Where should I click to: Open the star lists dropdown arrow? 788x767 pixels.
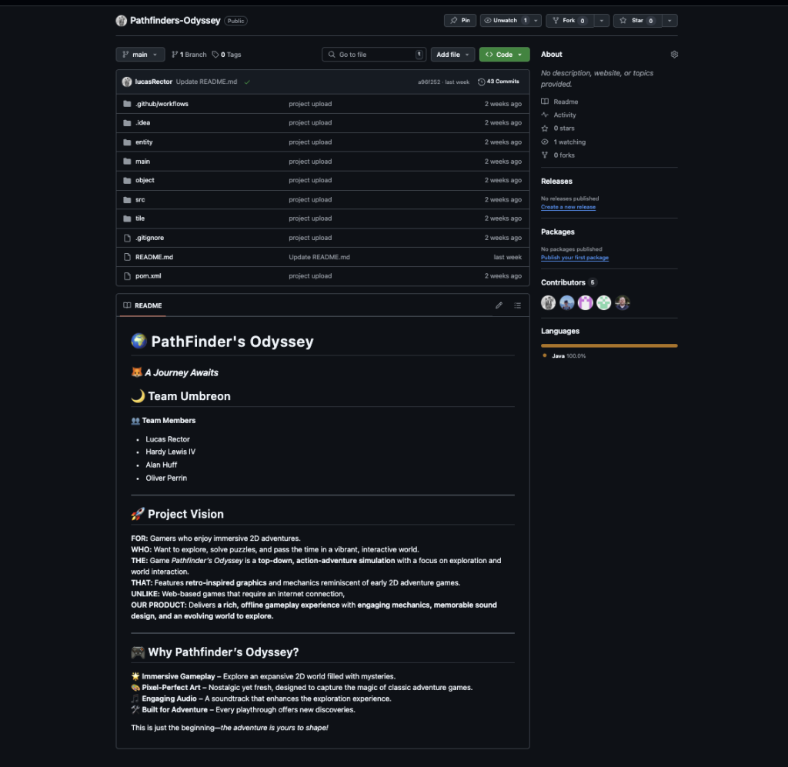669,21
